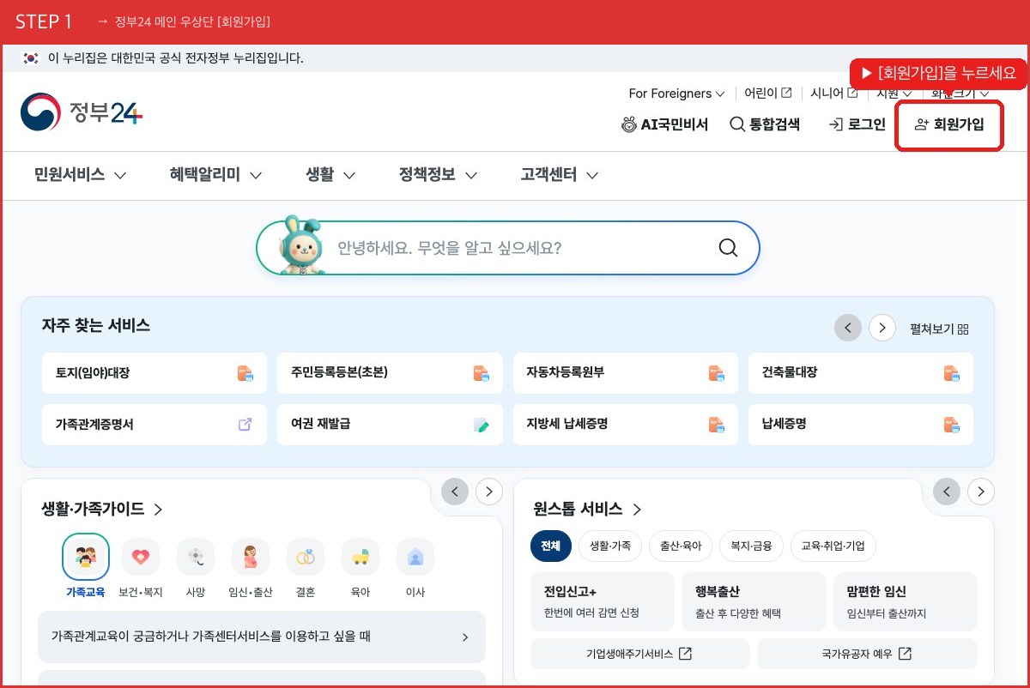Open 자동차등록원부 service
Image resolution: width=1030 pixels, height=688 pixels.
click(626, 373)
